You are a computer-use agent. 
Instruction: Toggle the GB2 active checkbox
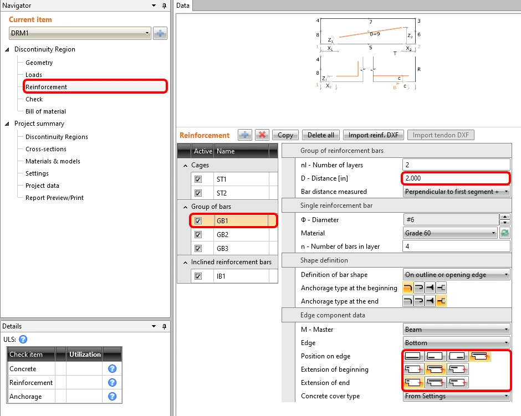click(198, 235)
